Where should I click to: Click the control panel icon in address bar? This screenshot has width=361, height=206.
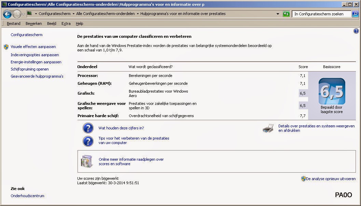tap(29, 14)
